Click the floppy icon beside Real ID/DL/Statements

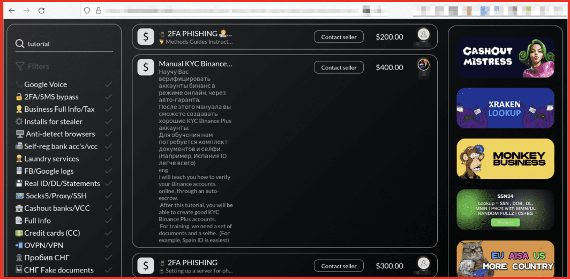pyautogui.click(x=19, y=183)
